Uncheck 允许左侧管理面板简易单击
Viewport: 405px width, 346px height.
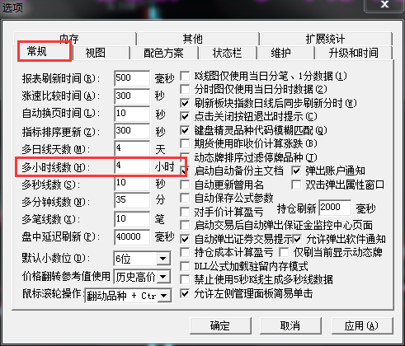click(185, 294)
